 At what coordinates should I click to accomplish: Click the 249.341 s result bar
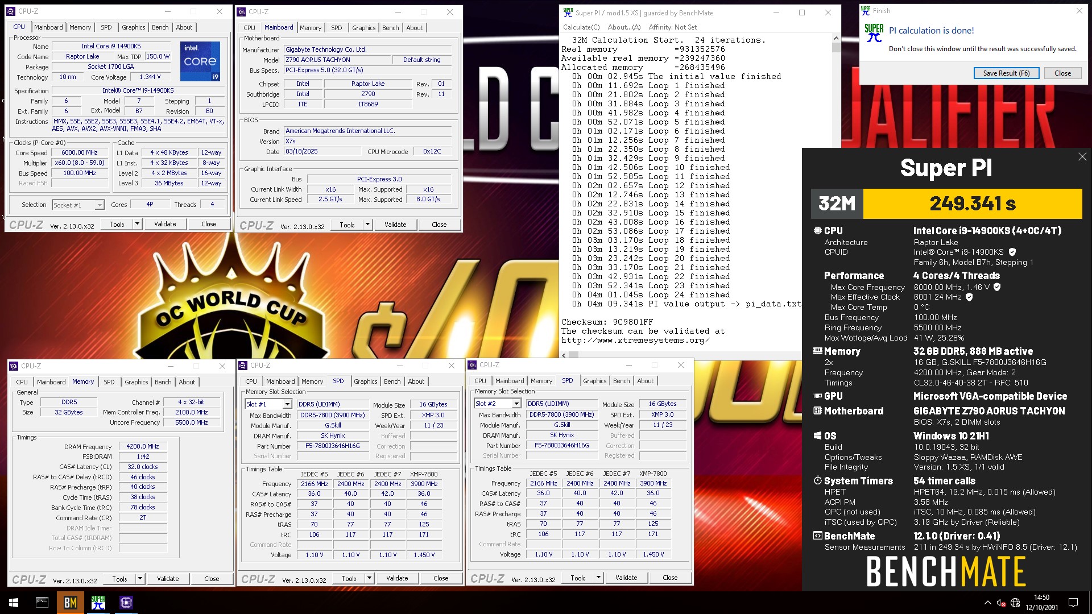click(x=973, y=204)
